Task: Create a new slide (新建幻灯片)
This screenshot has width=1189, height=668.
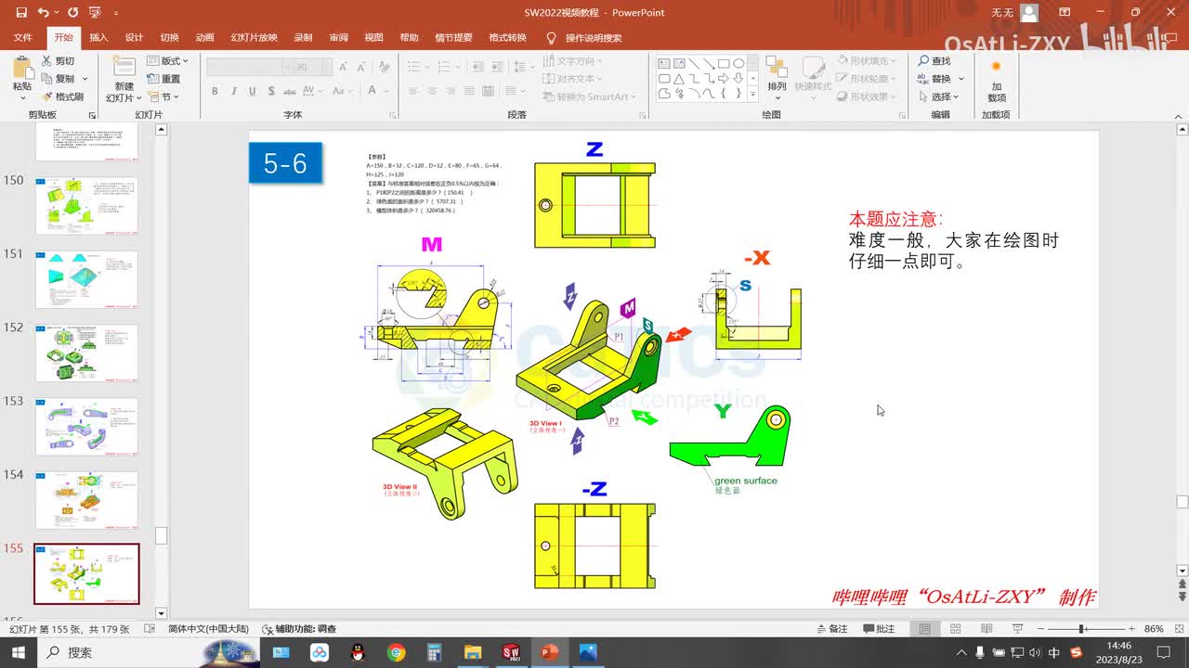Action: pyautogui.click(x=124, y=78)
